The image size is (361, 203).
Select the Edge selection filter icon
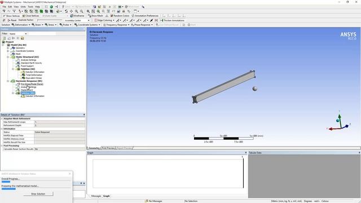[32, 11]
